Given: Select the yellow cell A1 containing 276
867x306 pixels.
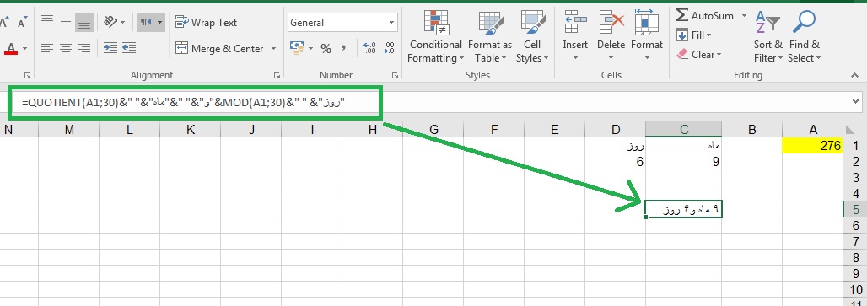Looking at the screenshot, I should pos(813,145).
